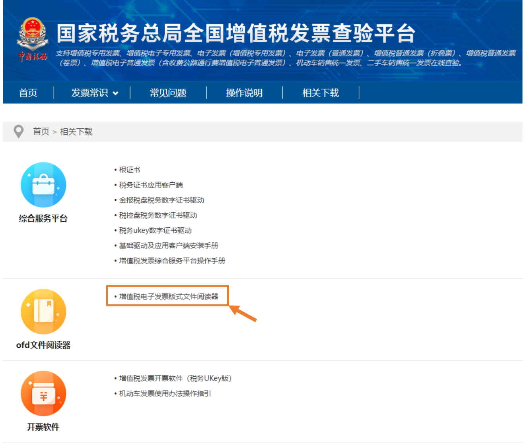Click the 综合服务平台 briefcase icon
The height and width of the screenshot is (447, 525).
pos(43,185)
